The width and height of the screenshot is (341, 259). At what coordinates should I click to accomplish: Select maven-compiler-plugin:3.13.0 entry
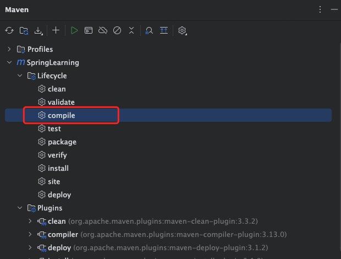167,235
